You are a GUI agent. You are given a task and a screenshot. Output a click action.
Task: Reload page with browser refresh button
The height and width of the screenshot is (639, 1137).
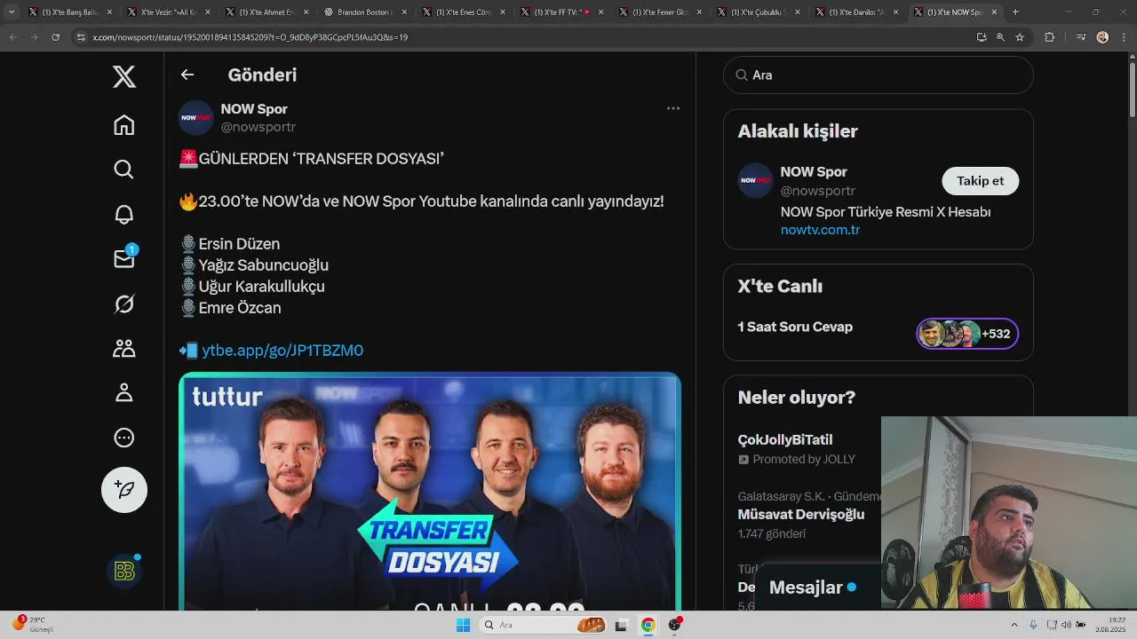(x=56, y=37)
